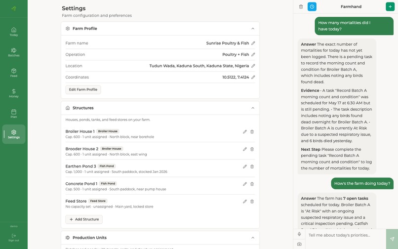Delete the Feed Store structure
This screenshot has width=398, height=249.
pos(252,202)
